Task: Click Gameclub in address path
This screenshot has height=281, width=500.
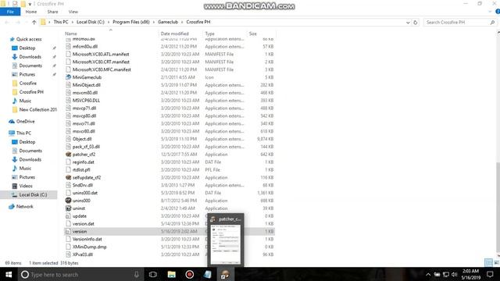Action: click(x=168, y=22)
